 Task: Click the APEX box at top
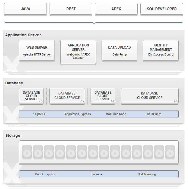click(116, 9)
